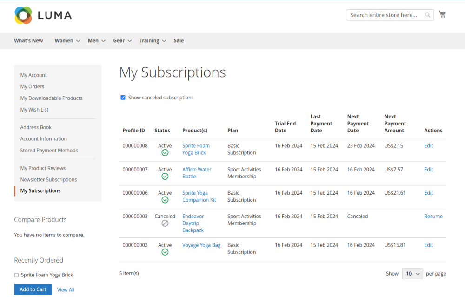Open Account Information in sidebar
Screen dimensions: 465x302
point(44,139)
